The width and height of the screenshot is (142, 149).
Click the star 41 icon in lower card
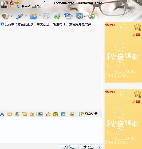click(137, 94)
